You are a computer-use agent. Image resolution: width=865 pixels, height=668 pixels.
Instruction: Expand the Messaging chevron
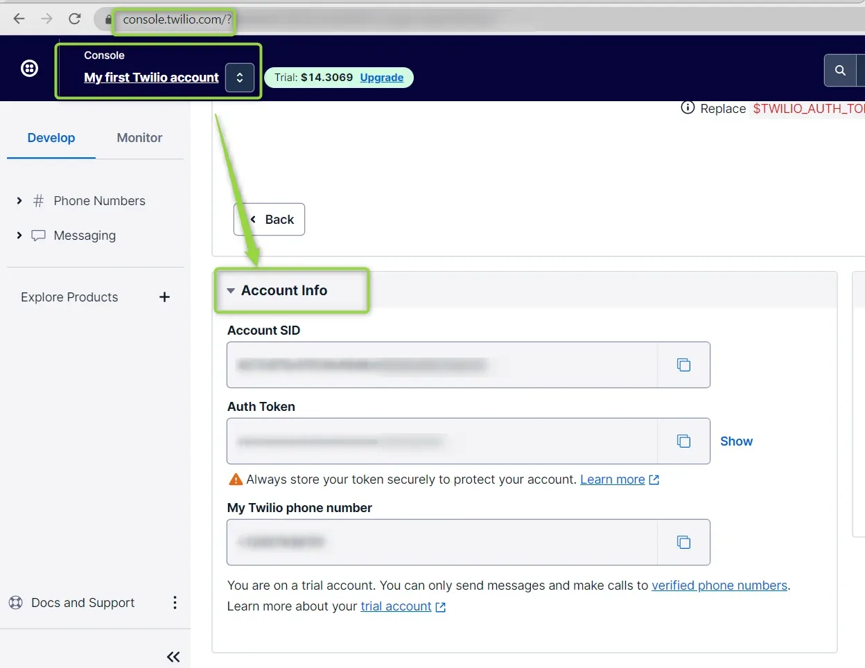click(x=19, y=236)
